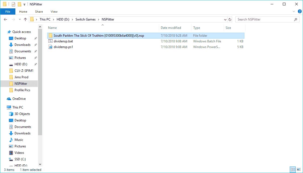Open Documents under This PC

23,127
